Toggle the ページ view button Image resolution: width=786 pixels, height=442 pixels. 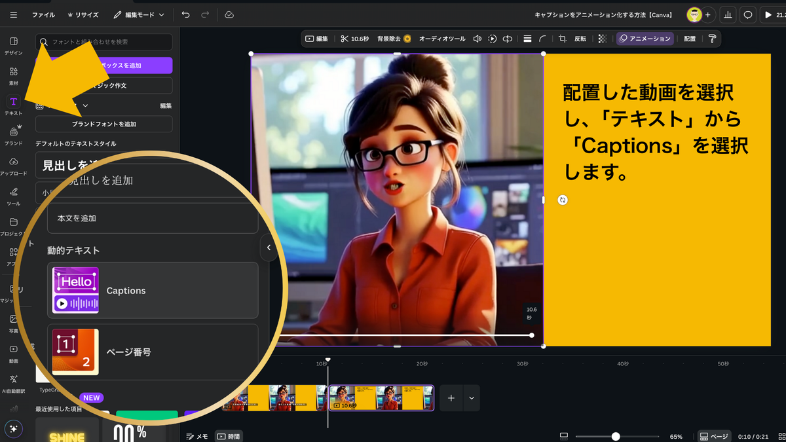[714, 436]
